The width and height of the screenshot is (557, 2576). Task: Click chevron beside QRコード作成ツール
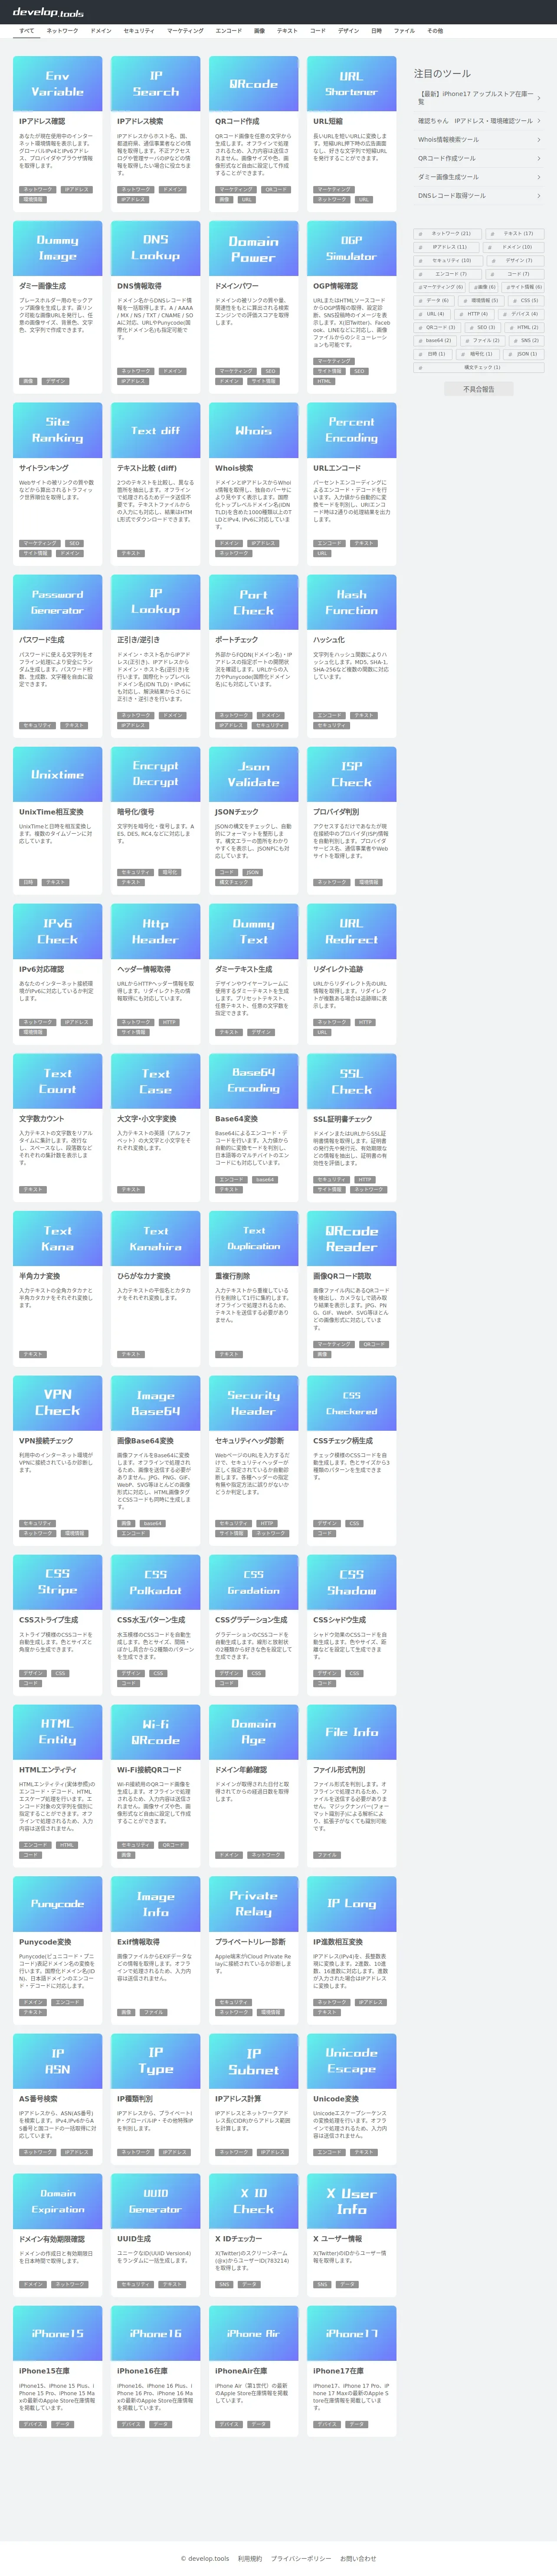pos(539,158)
